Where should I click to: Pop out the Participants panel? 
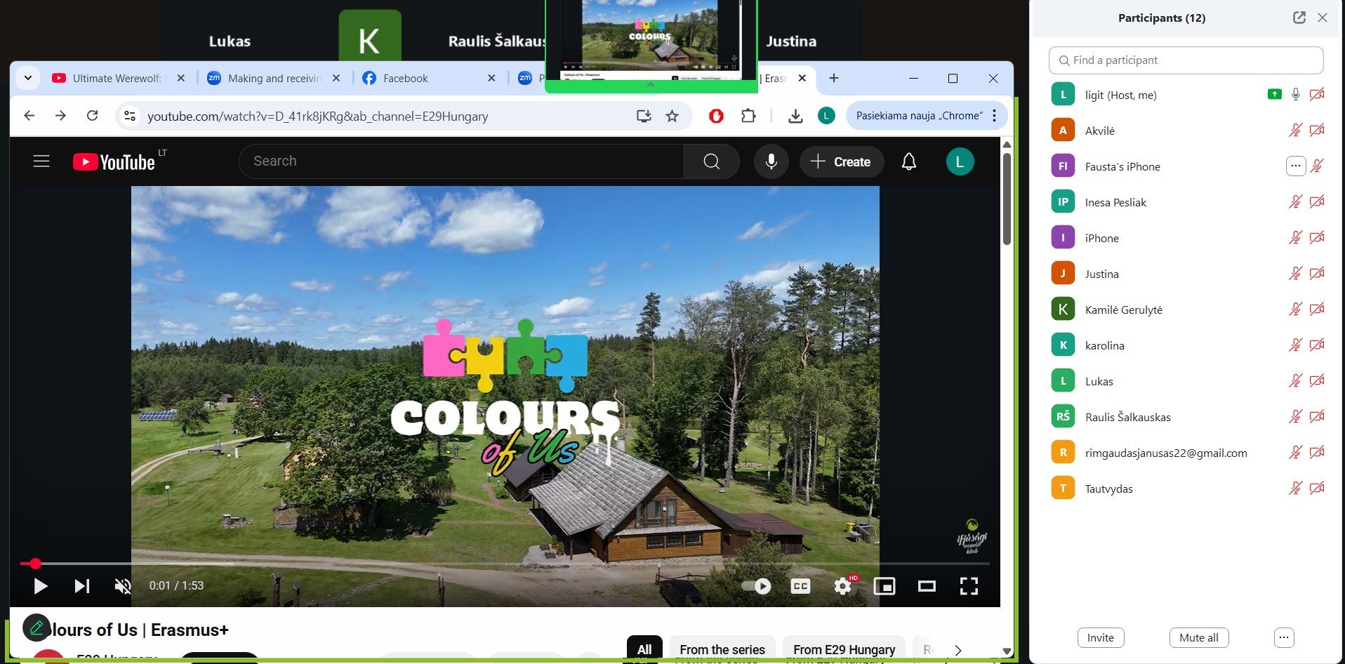tap(1299, 18)
